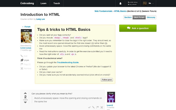
Task: Go back via the Forum link
Action: (26, 27)
